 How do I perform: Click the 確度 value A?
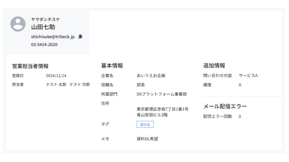click(240, 85)
